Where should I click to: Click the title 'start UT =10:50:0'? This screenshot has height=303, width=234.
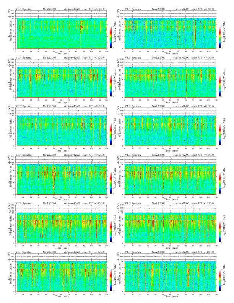[203, 204]
